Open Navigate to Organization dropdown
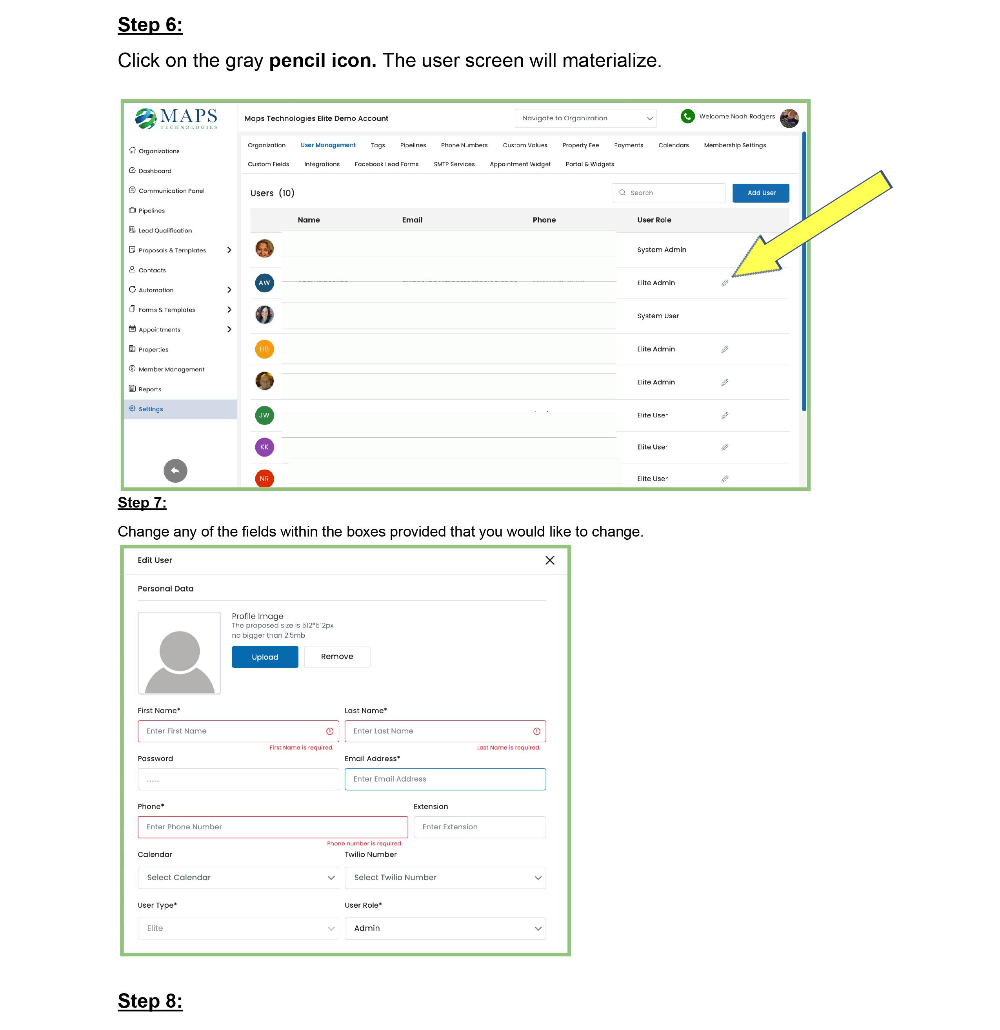This screenshot has width=1000, height=1030. [x=585, y=118]
